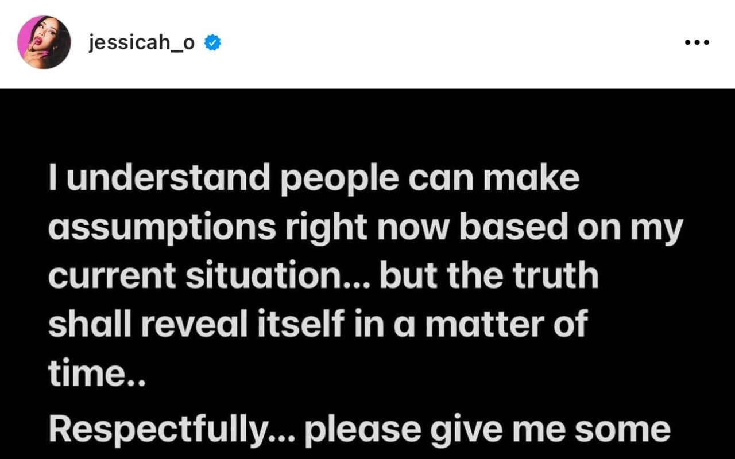735x459 pixels.
Task: Click the text "right now based on my"
Action: [486, 229]
